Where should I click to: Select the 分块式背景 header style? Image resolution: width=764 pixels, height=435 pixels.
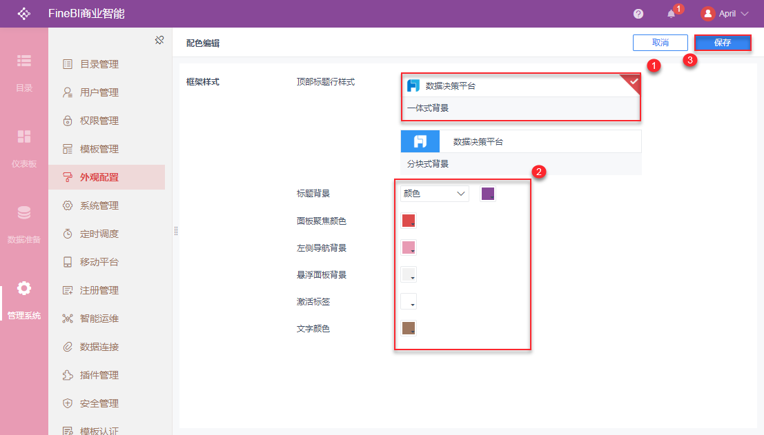point(521,152)
